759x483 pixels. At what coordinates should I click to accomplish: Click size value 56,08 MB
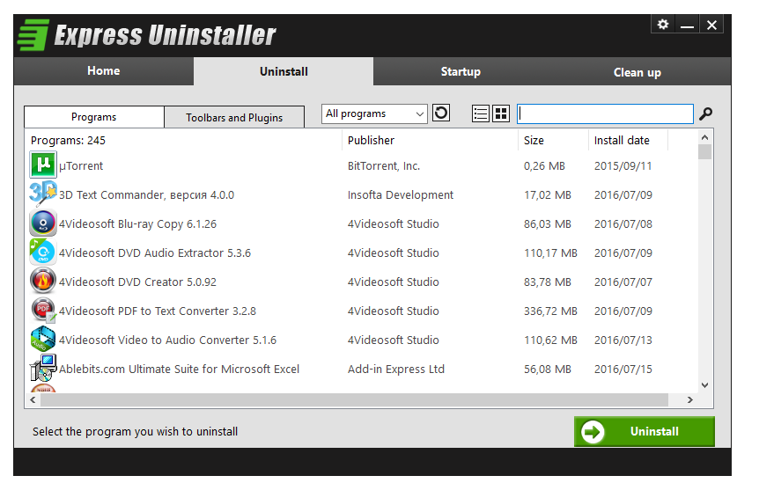click(548, 369)
